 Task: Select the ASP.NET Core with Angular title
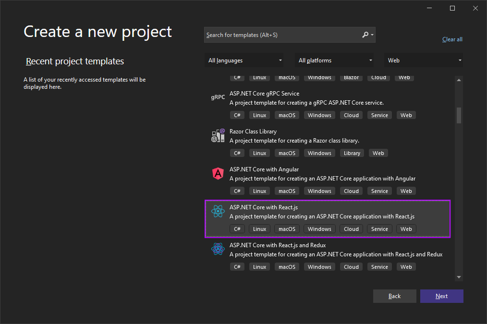264,169
